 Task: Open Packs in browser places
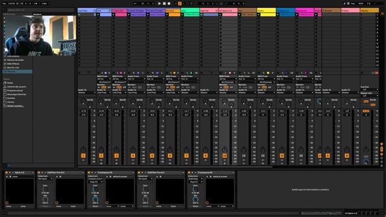[10, 83]
